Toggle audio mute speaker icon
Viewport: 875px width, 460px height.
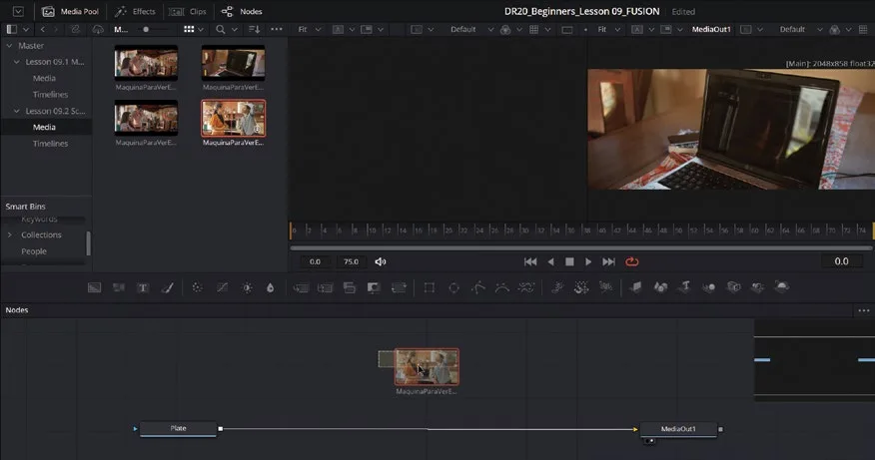pos(380,261)
